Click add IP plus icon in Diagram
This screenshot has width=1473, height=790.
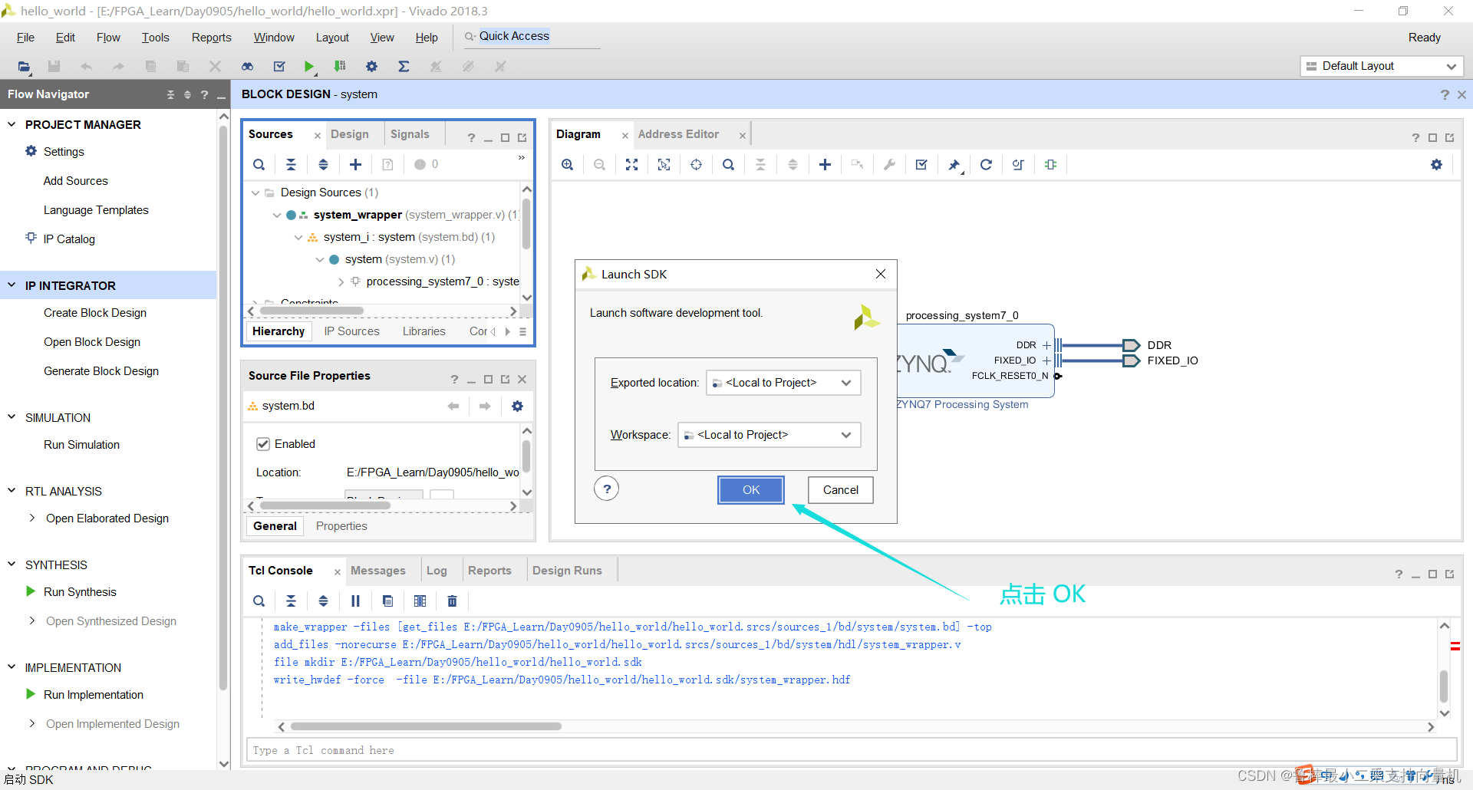tap(825, 164)
